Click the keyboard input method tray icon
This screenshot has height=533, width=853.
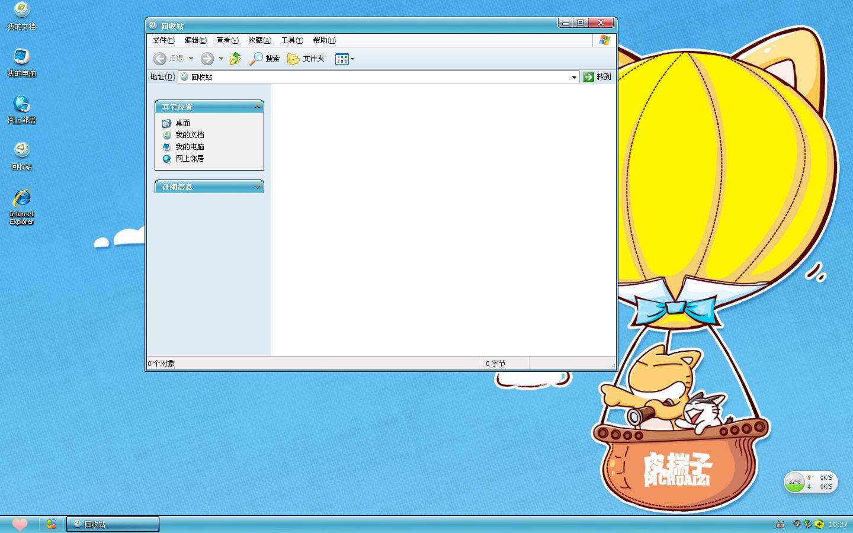[780, 525]
